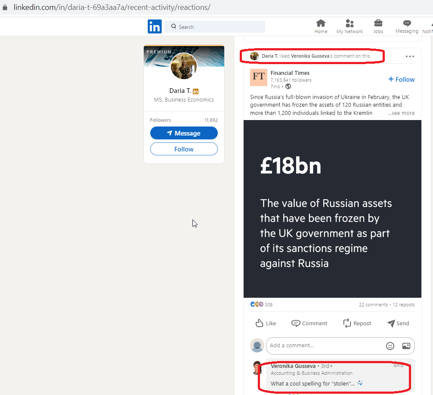Image resolution: width=433 pixels, height=395 pixels.
Task: Click the Daria T. name in profile card
Action: click(x=180, y=90)
